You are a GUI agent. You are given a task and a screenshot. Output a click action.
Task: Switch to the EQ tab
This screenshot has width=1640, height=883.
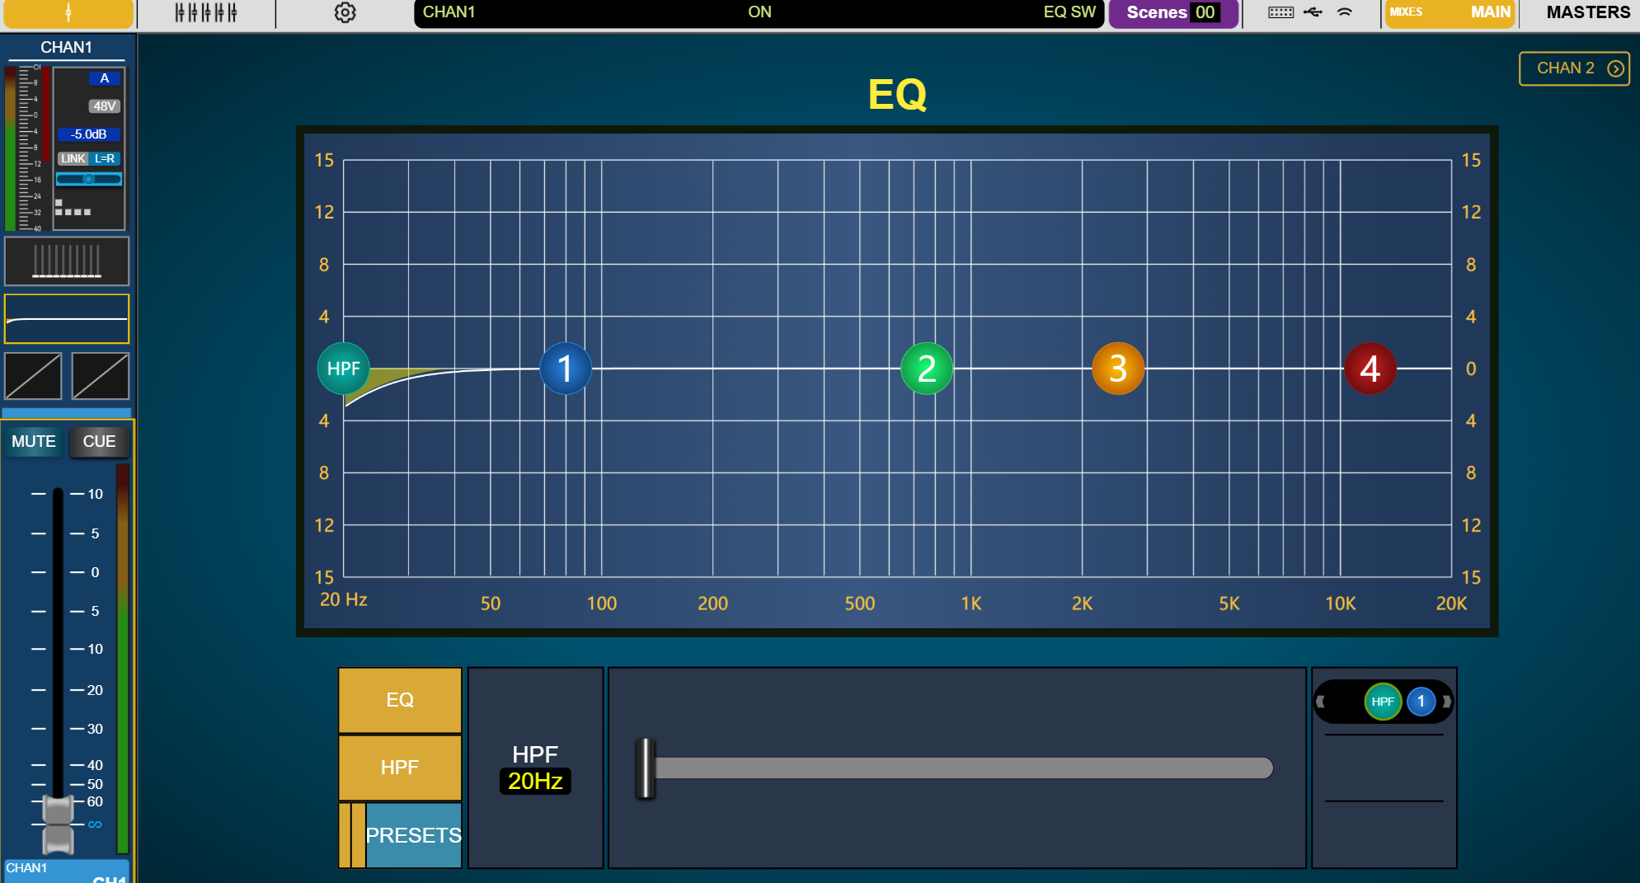pos(400,700)
